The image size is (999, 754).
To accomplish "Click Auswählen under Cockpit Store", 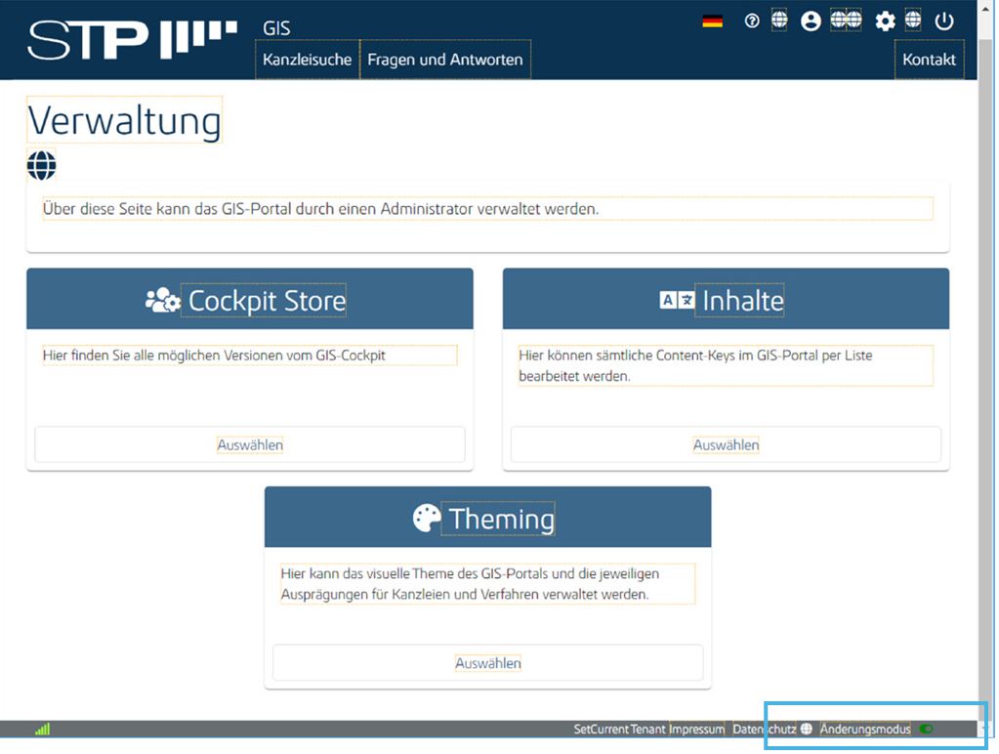I will click(x=249, y=444).
